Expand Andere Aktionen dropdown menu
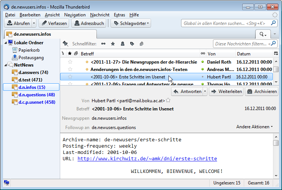 pyautogui.click(x=255, y=127)
